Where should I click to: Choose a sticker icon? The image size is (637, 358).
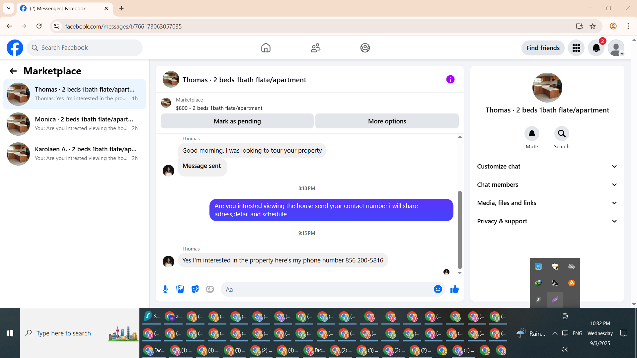(195, 289)
